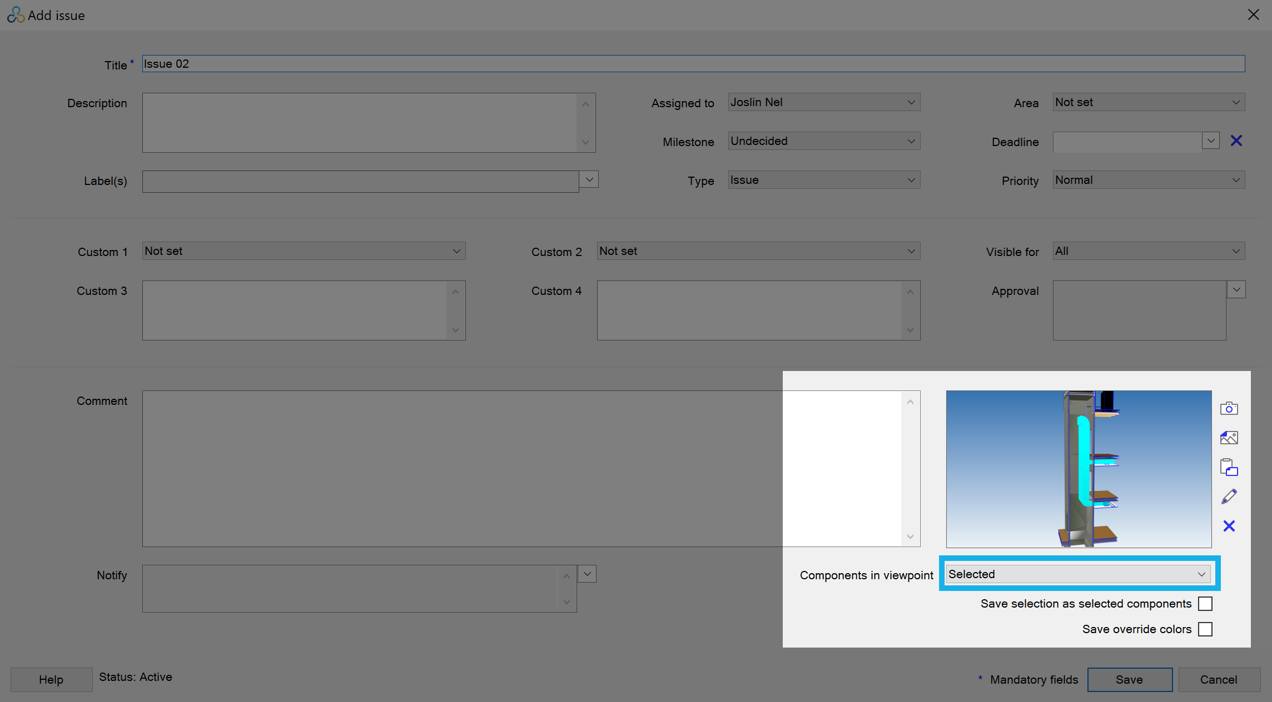Click the 'Components in viewpoint' label

[x=867, y=575]
